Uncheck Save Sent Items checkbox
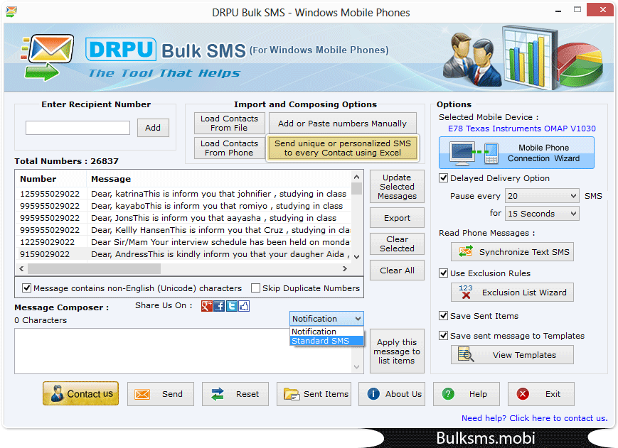 point(443,315)
